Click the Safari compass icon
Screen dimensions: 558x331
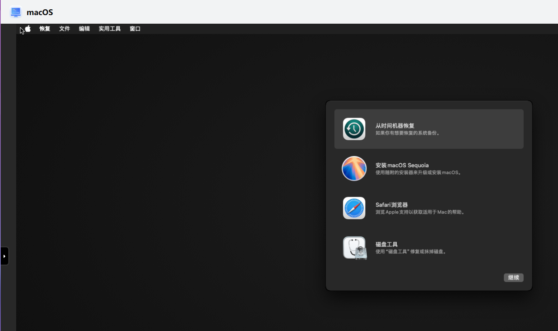[354, 208]
